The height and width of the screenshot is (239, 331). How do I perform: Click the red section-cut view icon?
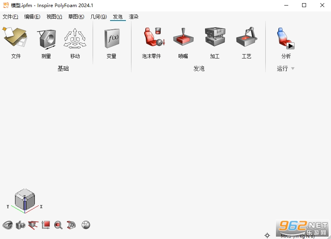[x=71, y=225]
